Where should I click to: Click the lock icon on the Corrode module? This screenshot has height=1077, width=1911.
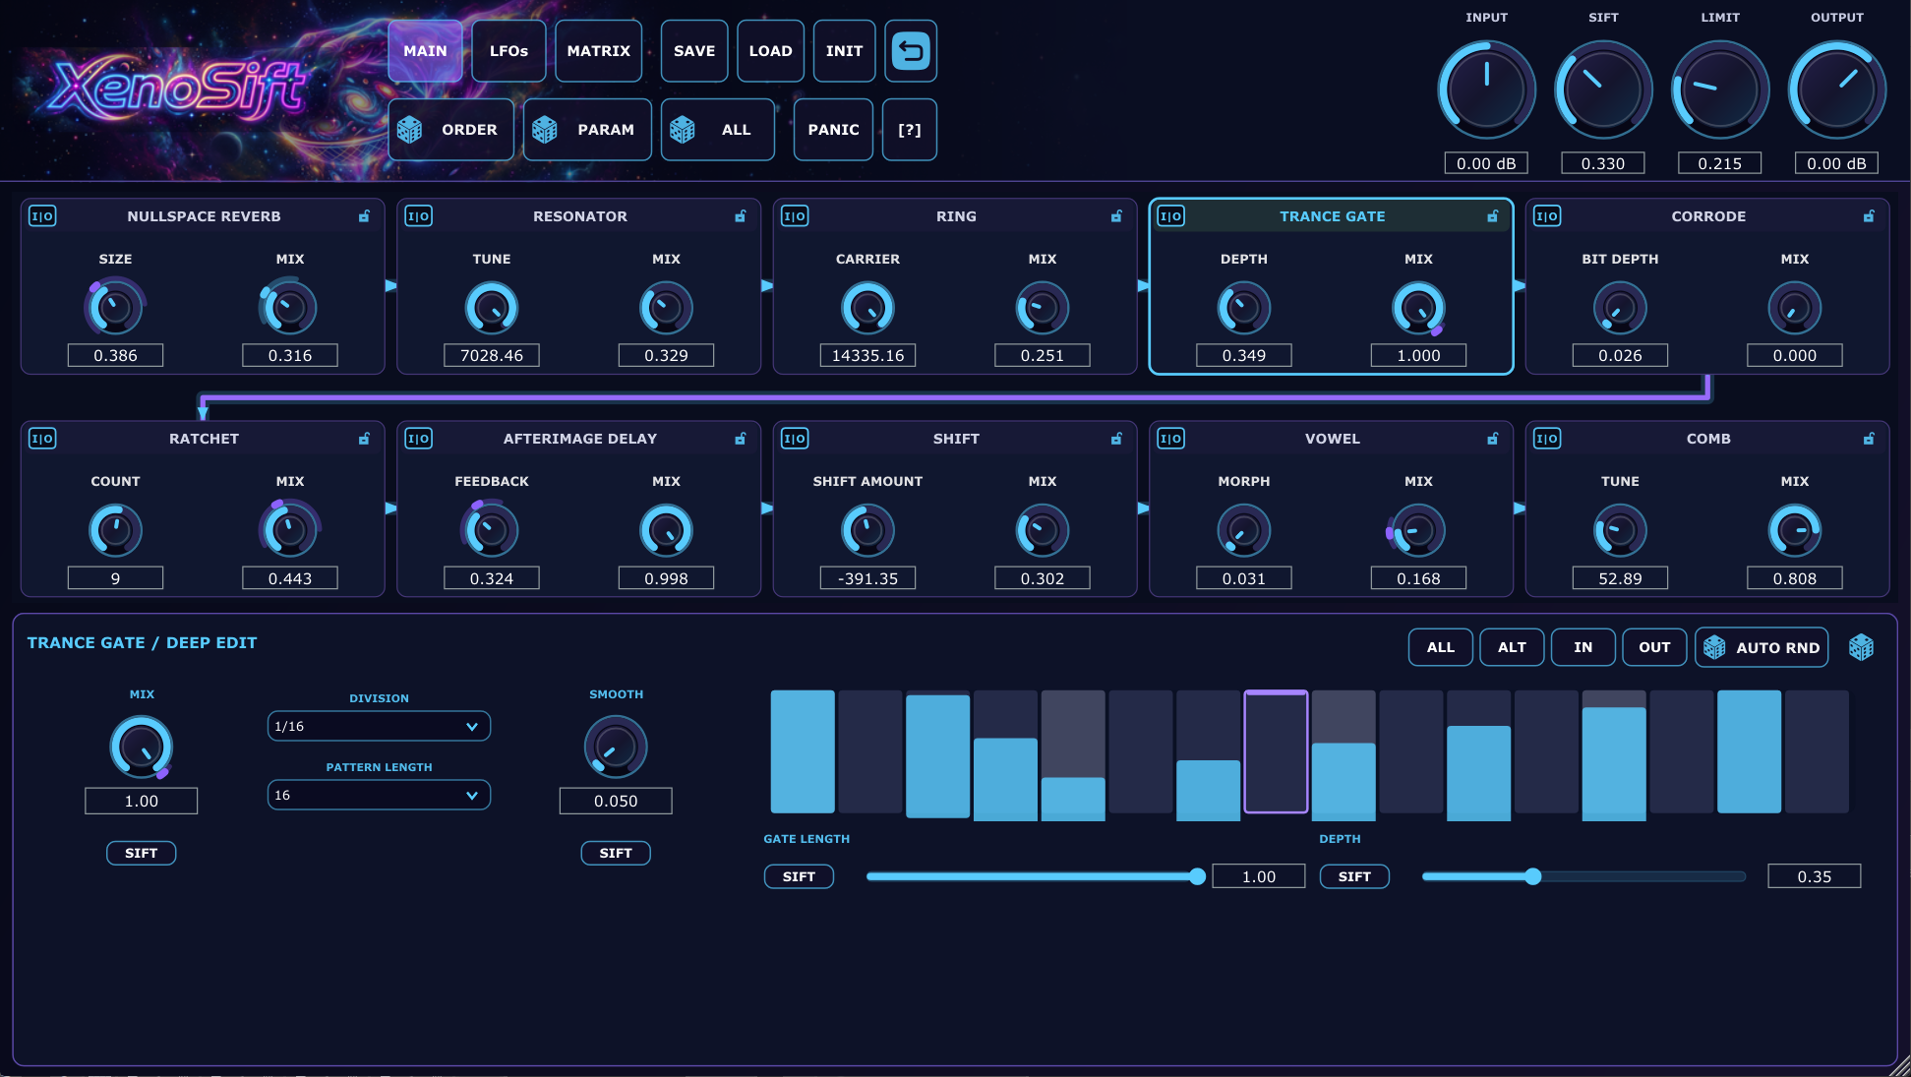click(1869, 216)
